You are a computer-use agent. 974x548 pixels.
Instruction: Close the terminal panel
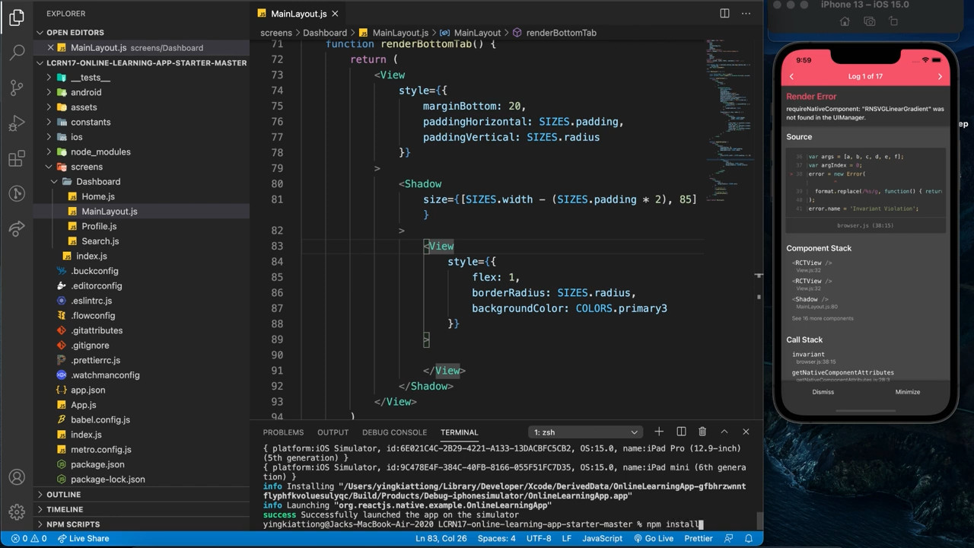pyautogui.click(x=746, y=432)
